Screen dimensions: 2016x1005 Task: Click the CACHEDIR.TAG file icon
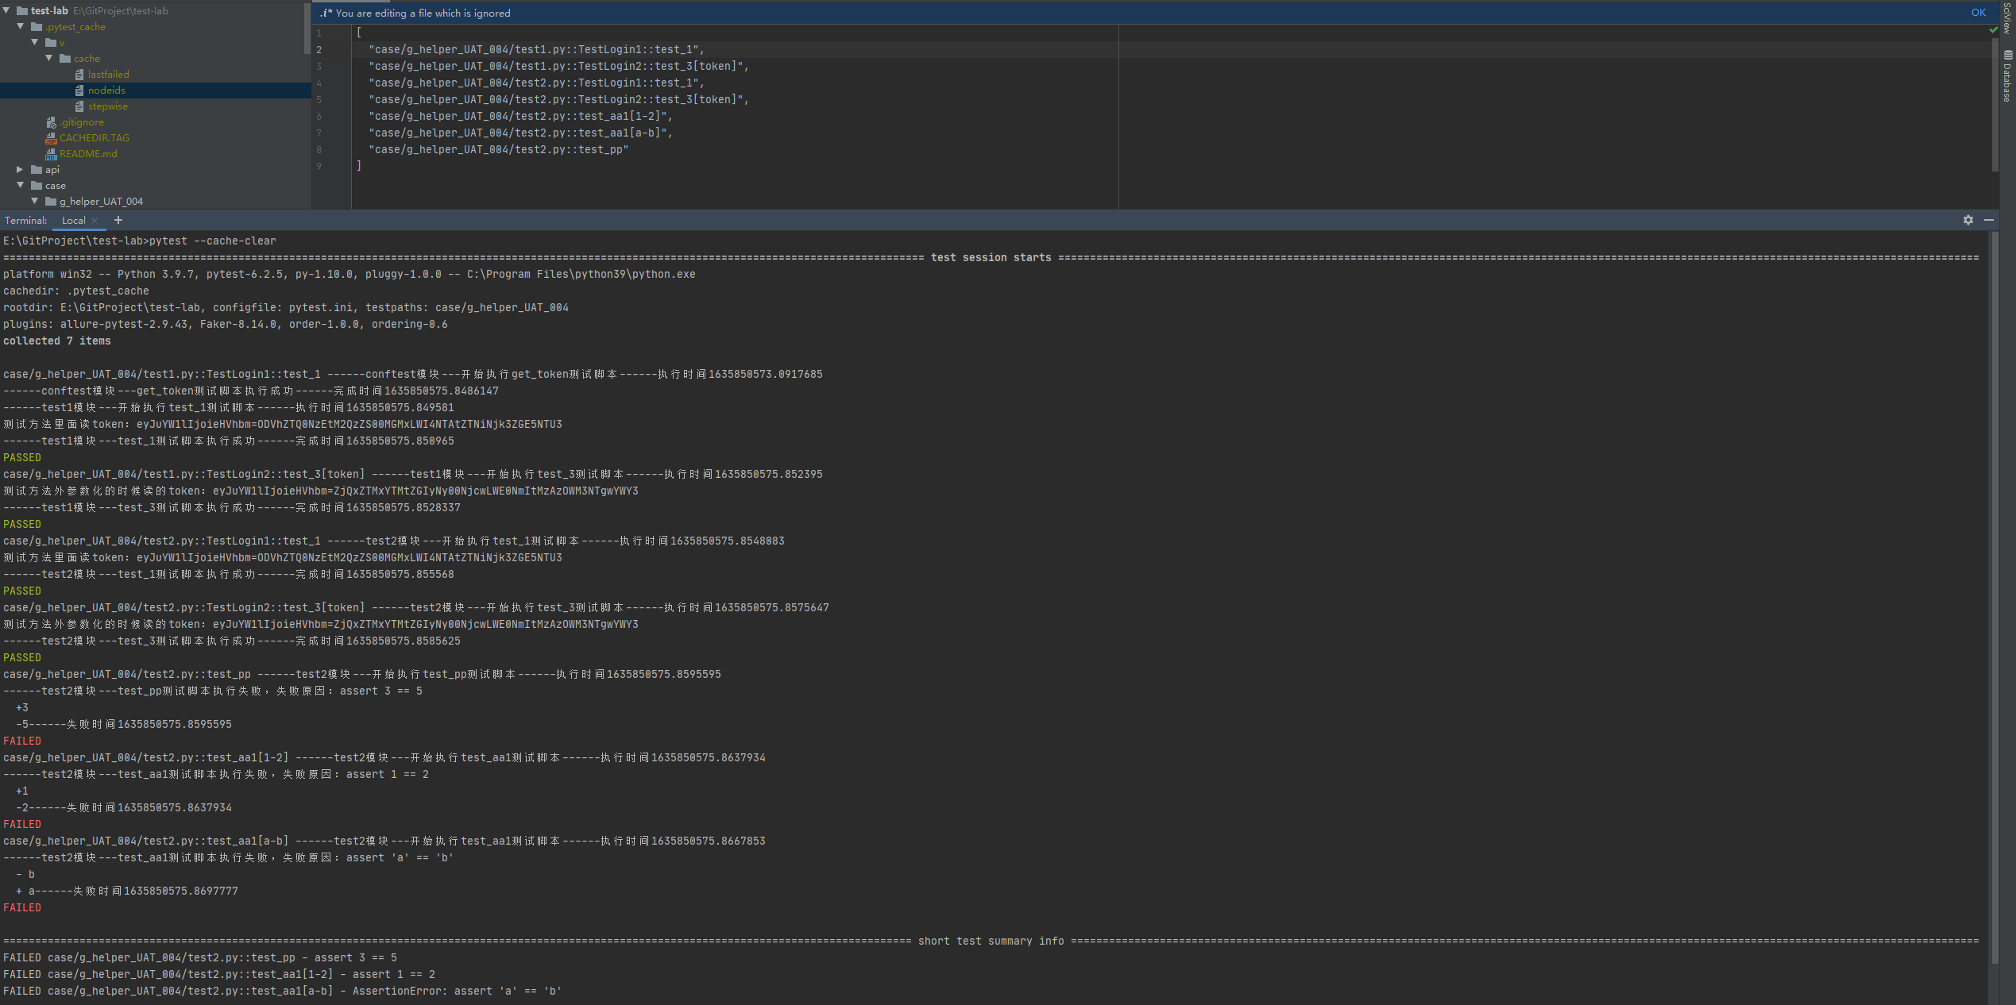pyautogui.click(x=51, y=137)
